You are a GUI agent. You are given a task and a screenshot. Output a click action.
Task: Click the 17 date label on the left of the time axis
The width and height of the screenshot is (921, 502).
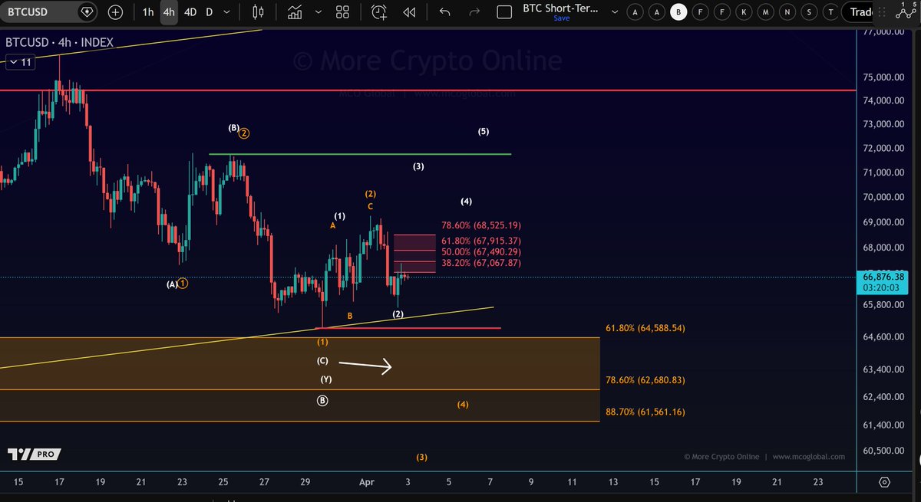(59, 482)
